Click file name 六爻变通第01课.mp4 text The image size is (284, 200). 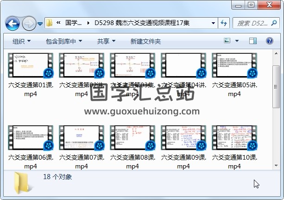(31, 89)
